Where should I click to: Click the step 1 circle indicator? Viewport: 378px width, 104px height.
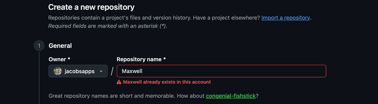39,46
